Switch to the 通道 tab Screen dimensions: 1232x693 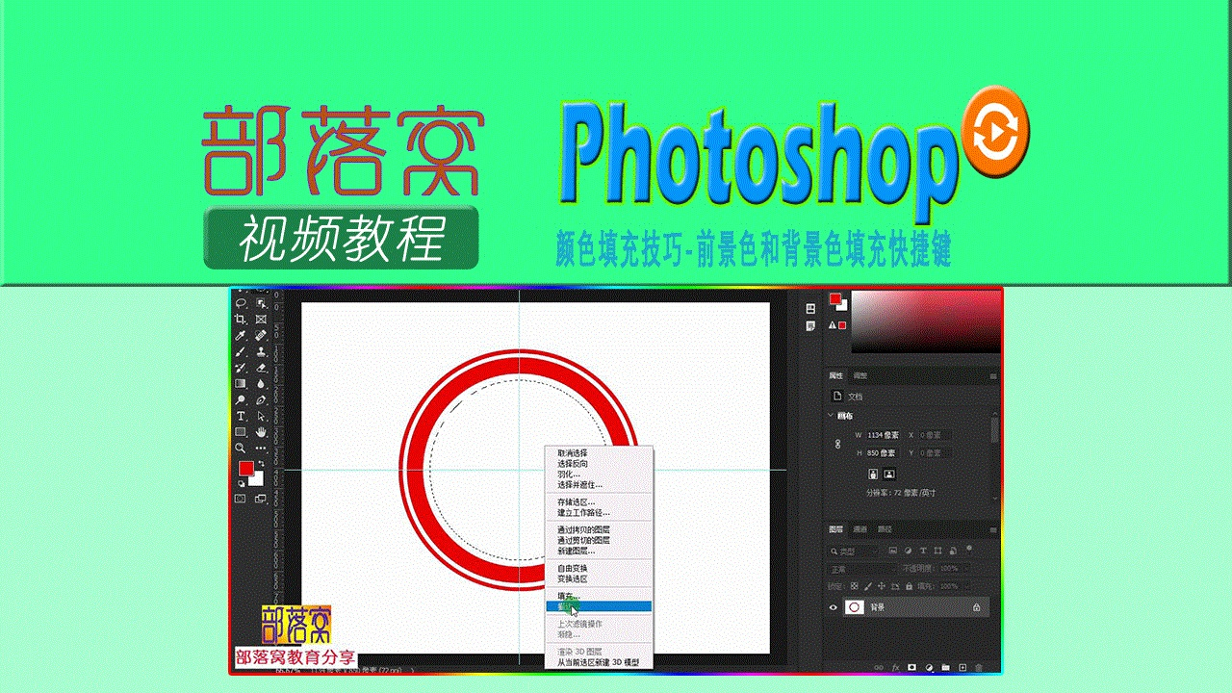click(x=860, y=529)
